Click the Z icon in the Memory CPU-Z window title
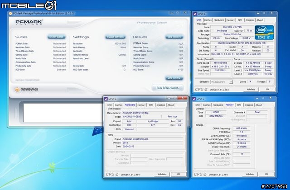This screenshot has height=190, width=290. (x=194, y=99)
